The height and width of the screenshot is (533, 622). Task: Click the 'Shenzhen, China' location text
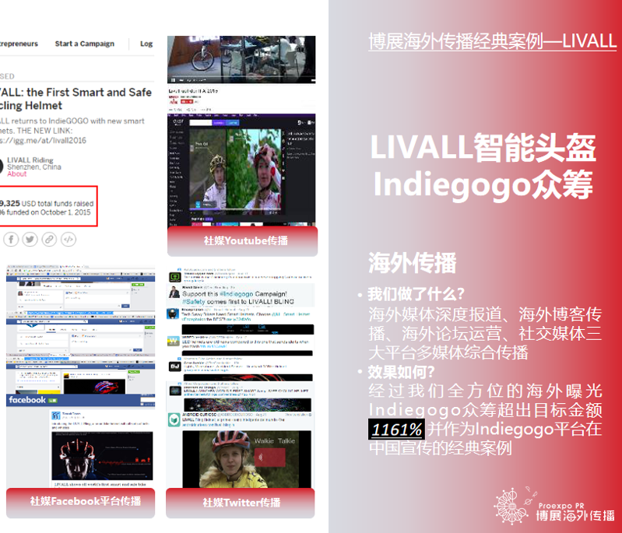click(34, 167)
